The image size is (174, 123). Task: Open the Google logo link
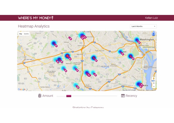click(x=22, y=89)
